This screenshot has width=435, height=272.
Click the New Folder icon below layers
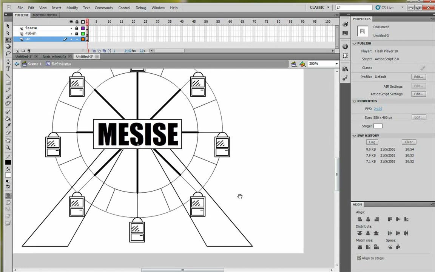coord(23,51)
